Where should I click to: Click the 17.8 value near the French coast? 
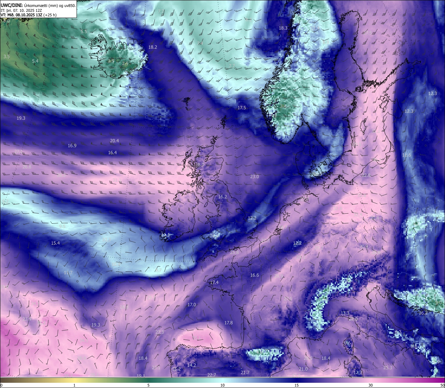point(228,323)
